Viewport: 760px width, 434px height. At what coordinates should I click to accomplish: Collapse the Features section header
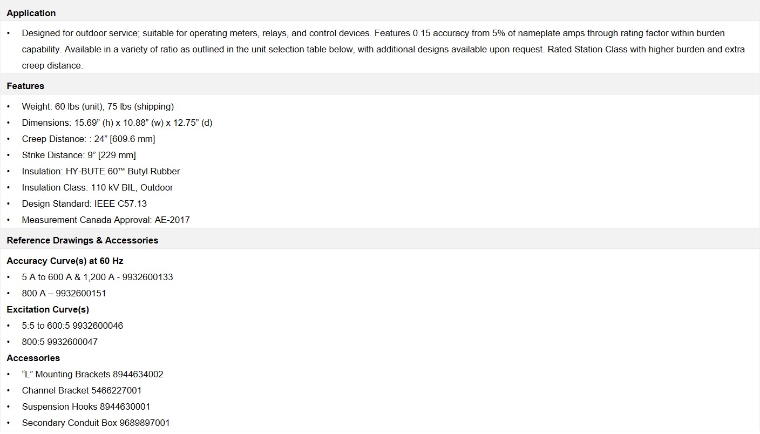[x=380, y=86]
